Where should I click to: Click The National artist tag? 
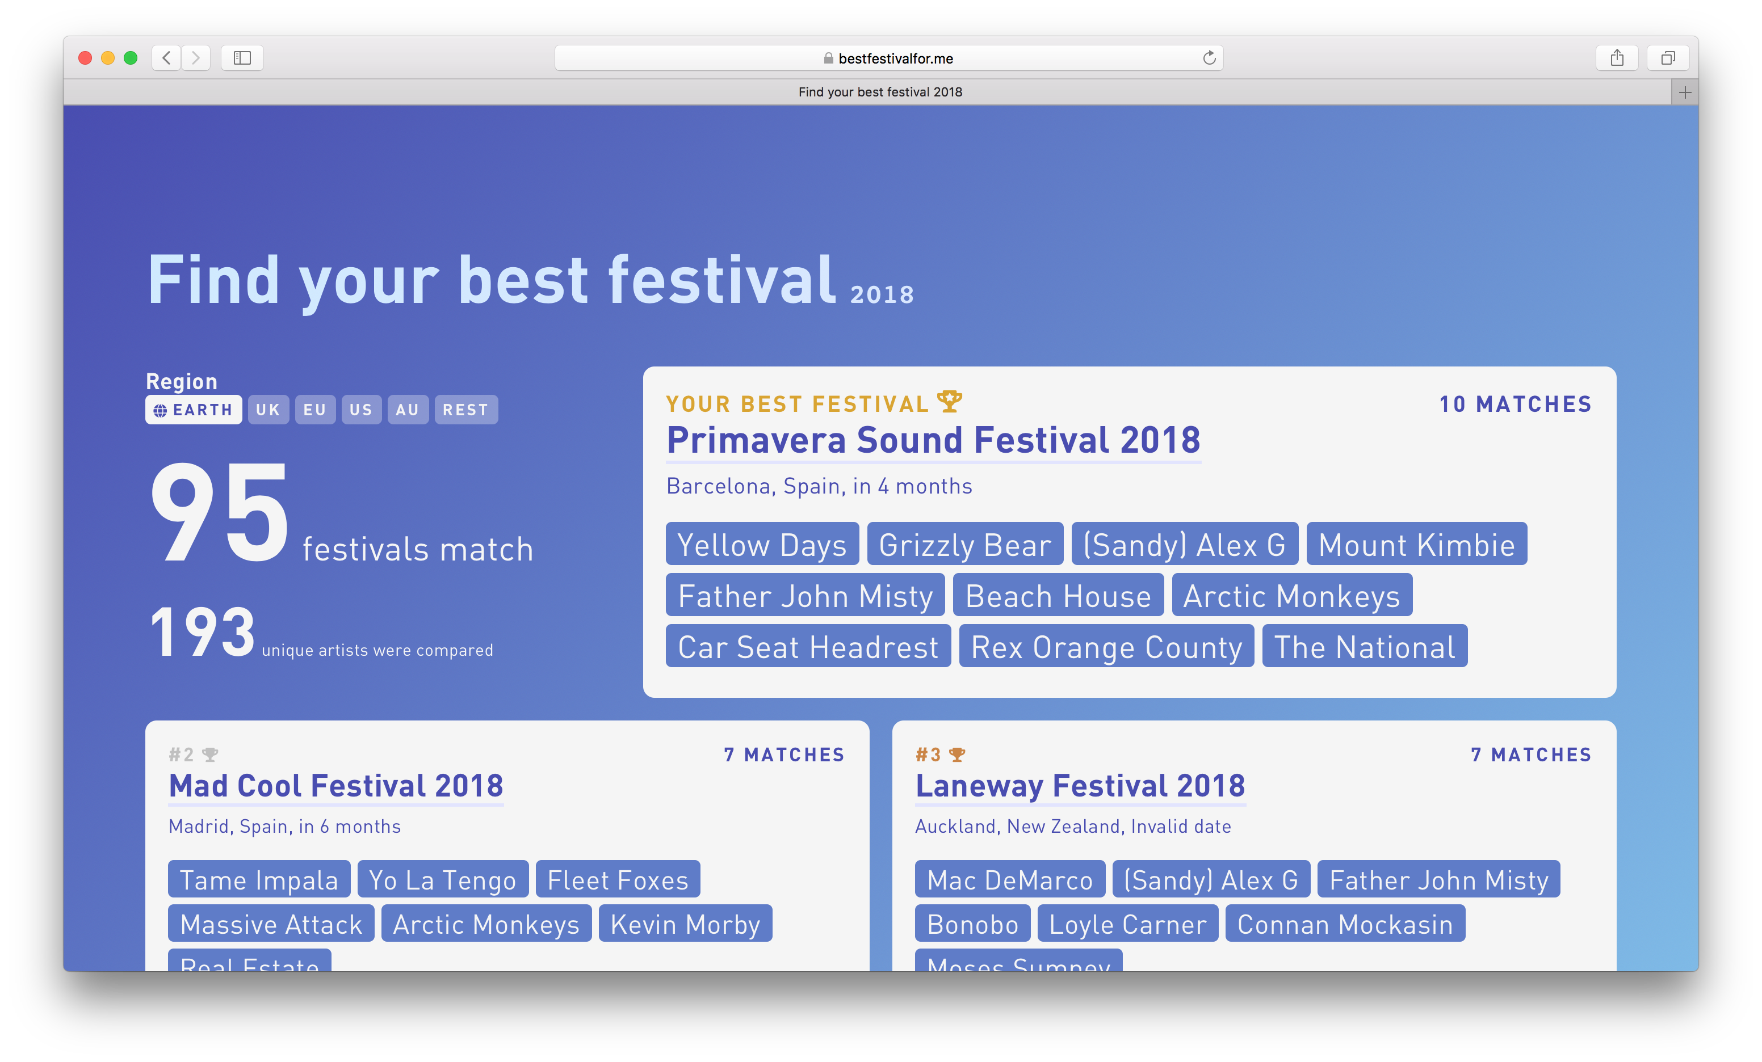tap(1365, 646)
